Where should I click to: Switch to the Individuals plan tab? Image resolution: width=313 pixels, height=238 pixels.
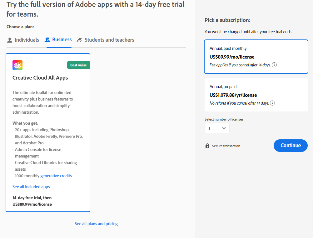(x=23, y=40)
